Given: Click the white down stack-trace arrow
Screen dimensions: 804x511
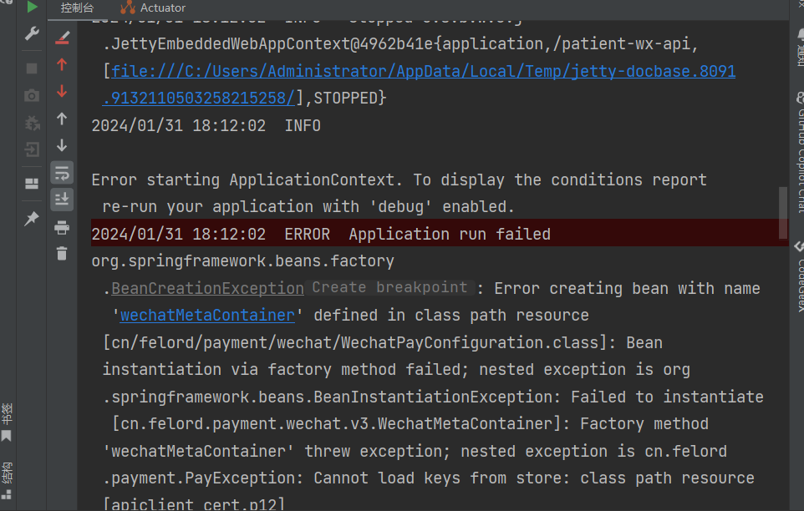Looking at the screenshot, I should tap(62, 145).
